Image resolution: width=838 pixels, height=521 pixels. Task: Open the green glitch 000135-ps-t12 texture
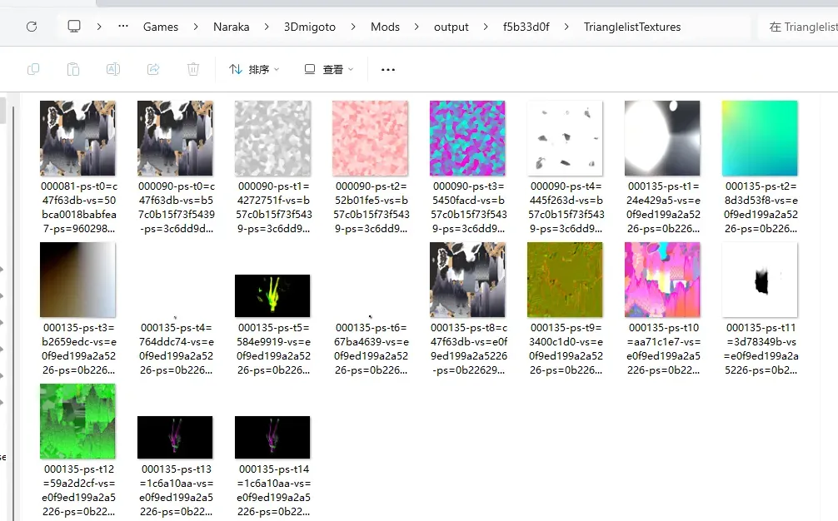77,420
